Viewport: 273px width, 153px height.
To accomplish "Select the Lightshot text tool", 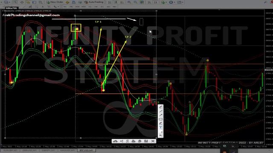I will click(160, 127).
